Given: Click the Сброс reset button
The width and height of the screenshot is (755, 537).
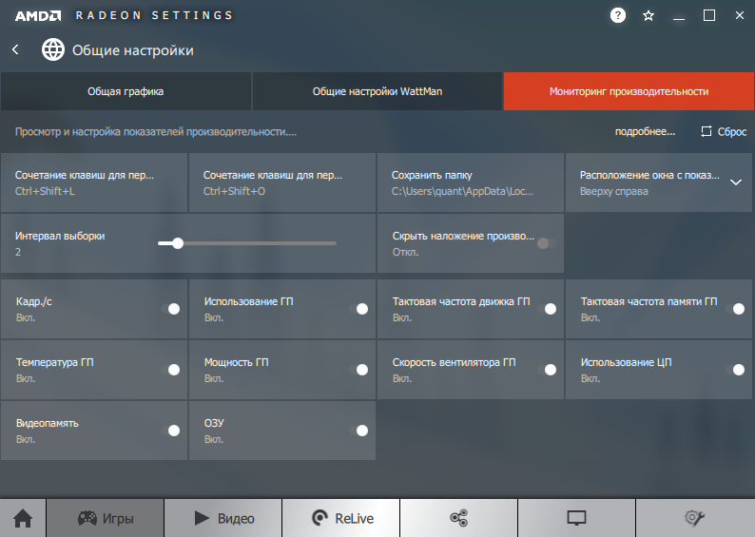Looking at the screenshot, I should tap(724, 132).
